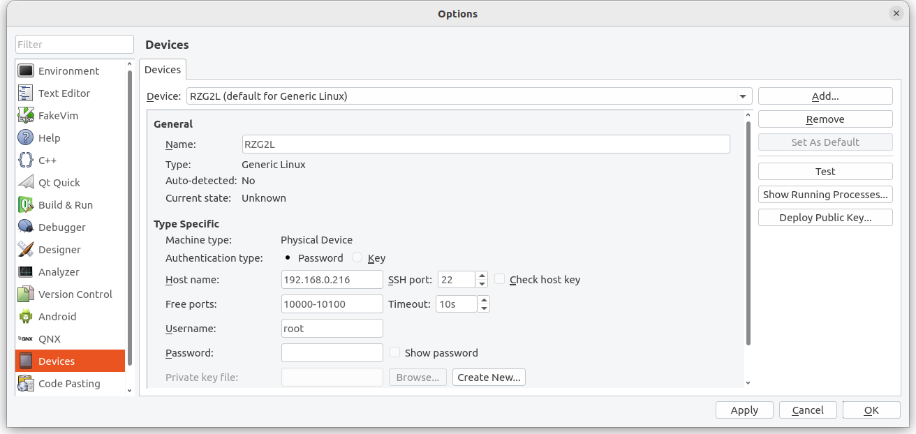Open the Android robot icon
Screen dimensions: 916x434
(x=26, y=316)
